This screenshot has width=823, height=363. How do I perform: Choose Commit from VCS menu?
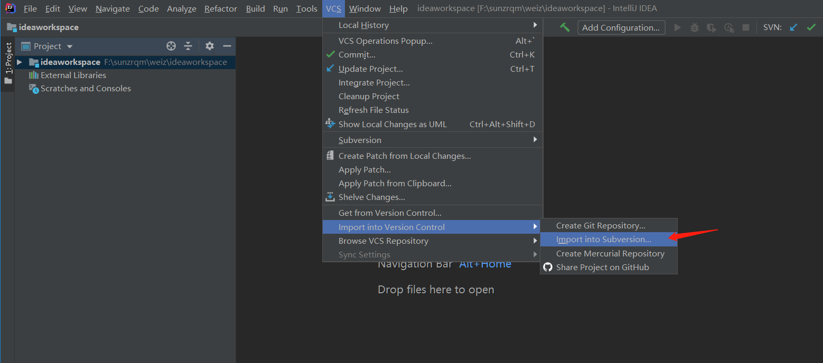[x=433, y=54]
